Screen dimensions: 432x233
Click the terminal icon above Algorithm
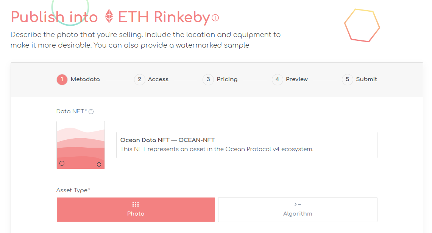[x=298, y=204]
